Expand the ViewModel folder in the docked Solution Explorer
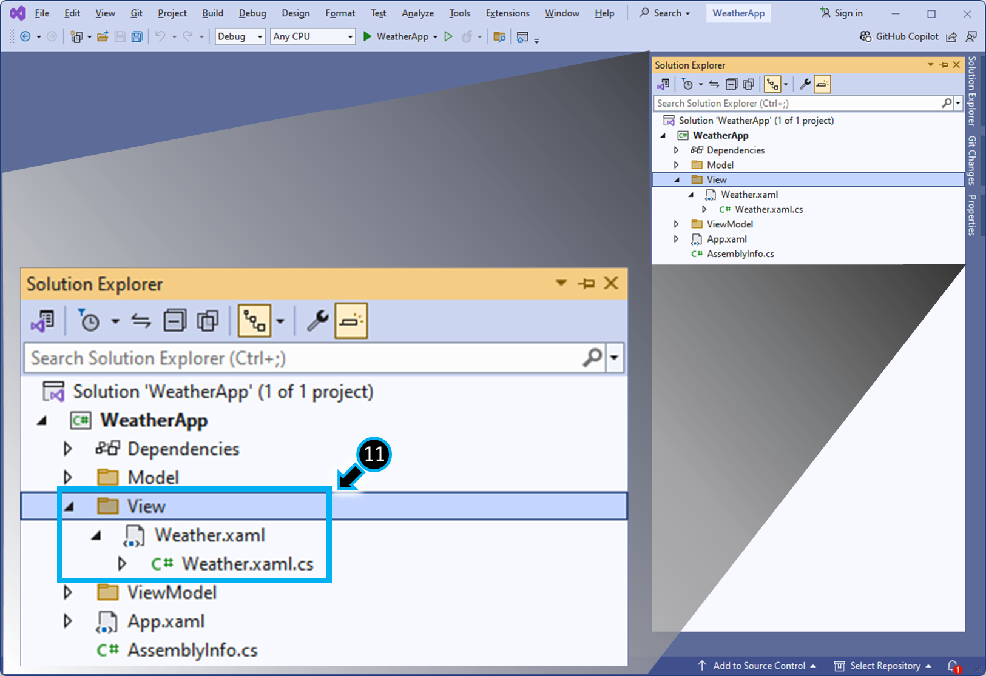Viewport: 986px width, 676px height. click(x=677, y=224)
